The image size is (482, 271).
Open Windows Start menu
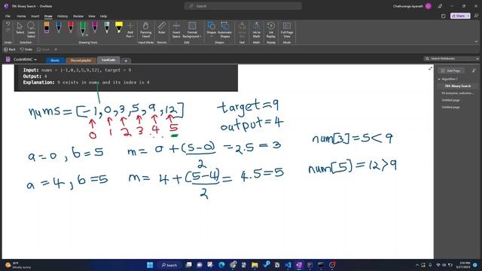click(150, 265)
